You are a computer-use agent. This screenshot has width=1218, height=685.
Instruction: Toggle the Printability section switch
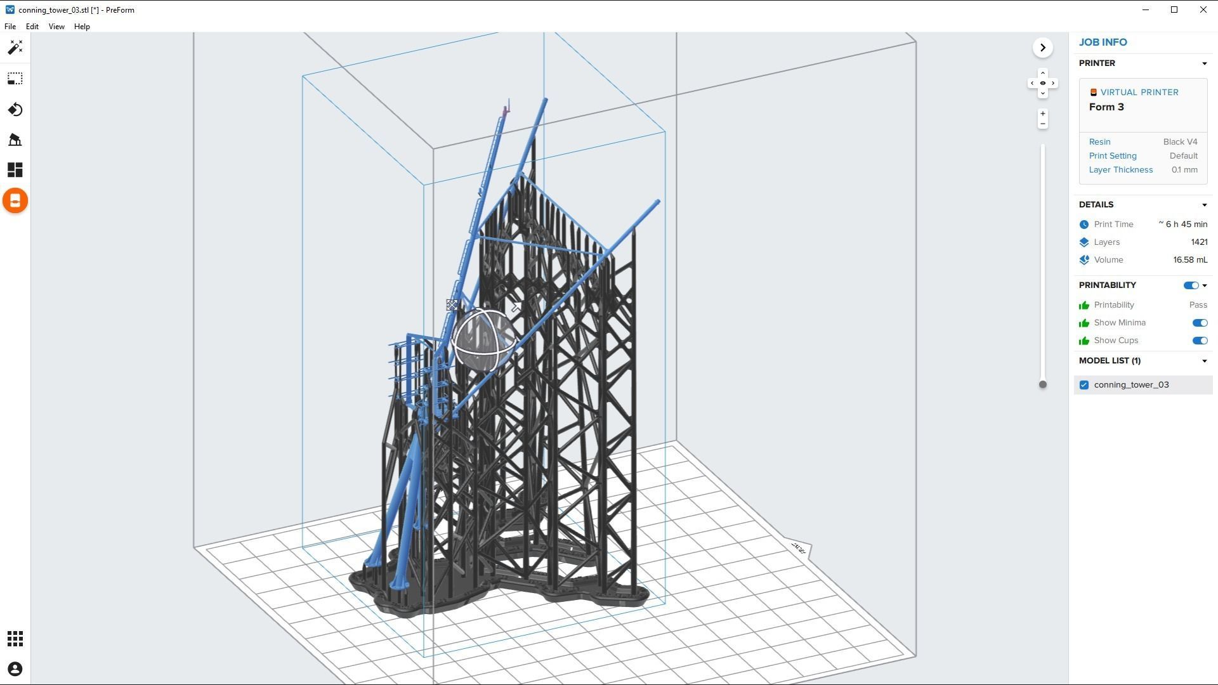pyautogui.click(x=1191, y=285)
